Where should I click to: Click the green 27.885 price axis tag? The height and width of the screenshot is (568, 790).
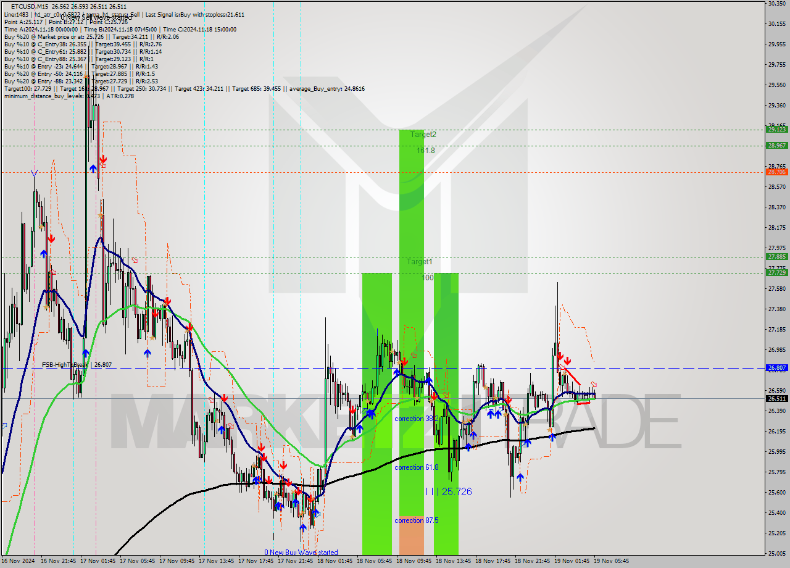[776, 256]
